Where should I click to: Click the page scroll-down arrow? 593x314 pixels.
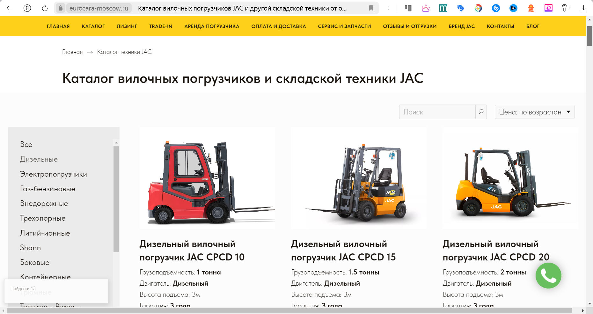pyautogui.click(x=589, y=304)
